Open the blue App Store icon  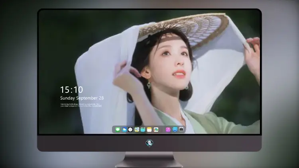[175, 129]
